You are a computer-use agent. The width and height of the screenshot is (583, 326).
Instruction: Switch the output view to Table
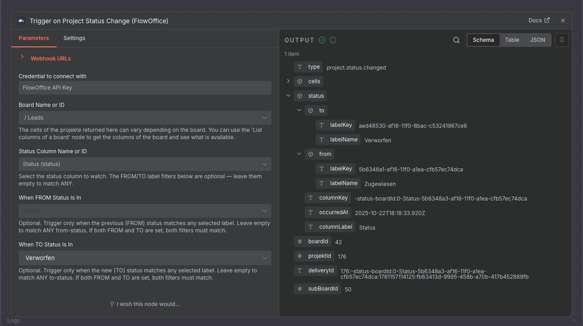tap(512, 40)
